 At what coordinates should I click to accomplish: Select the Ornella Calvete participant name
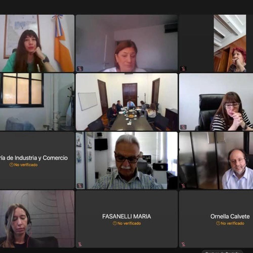[x=230, y=216]
